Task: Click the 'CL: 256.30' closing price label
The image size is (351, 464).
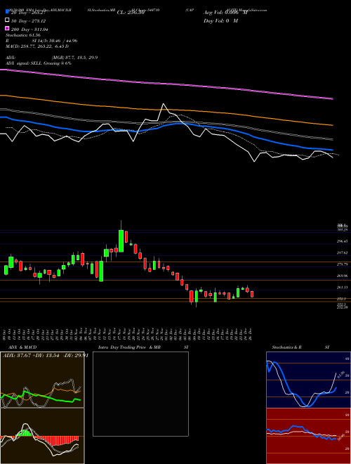Action: pos(131,13)
